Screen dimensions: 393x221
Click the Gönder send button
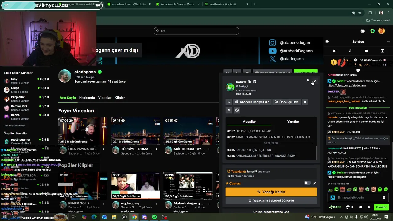click(381, 207)
